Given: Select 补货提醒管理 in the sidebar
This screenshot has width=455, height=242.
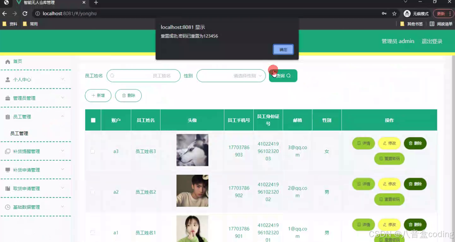Looking at the screenshot, I should (x=26, y=151).
